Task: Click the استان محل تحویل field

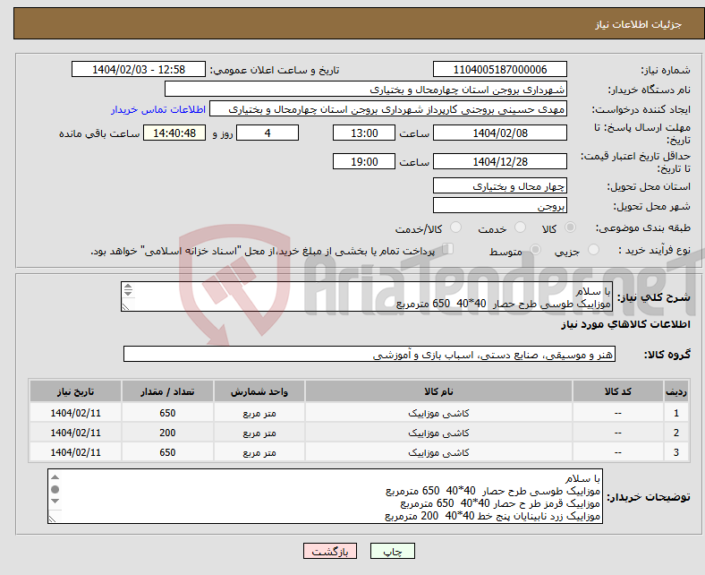Action: 499,185
